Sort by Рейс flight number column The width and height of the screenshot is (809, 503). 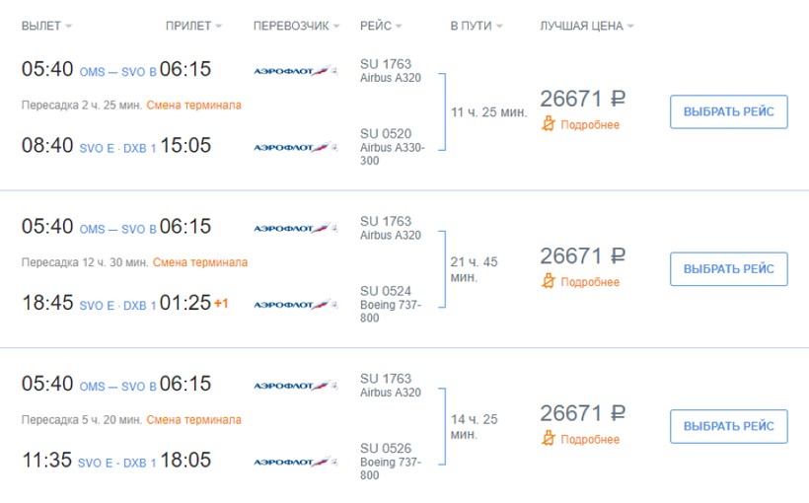tap(383, 26)
